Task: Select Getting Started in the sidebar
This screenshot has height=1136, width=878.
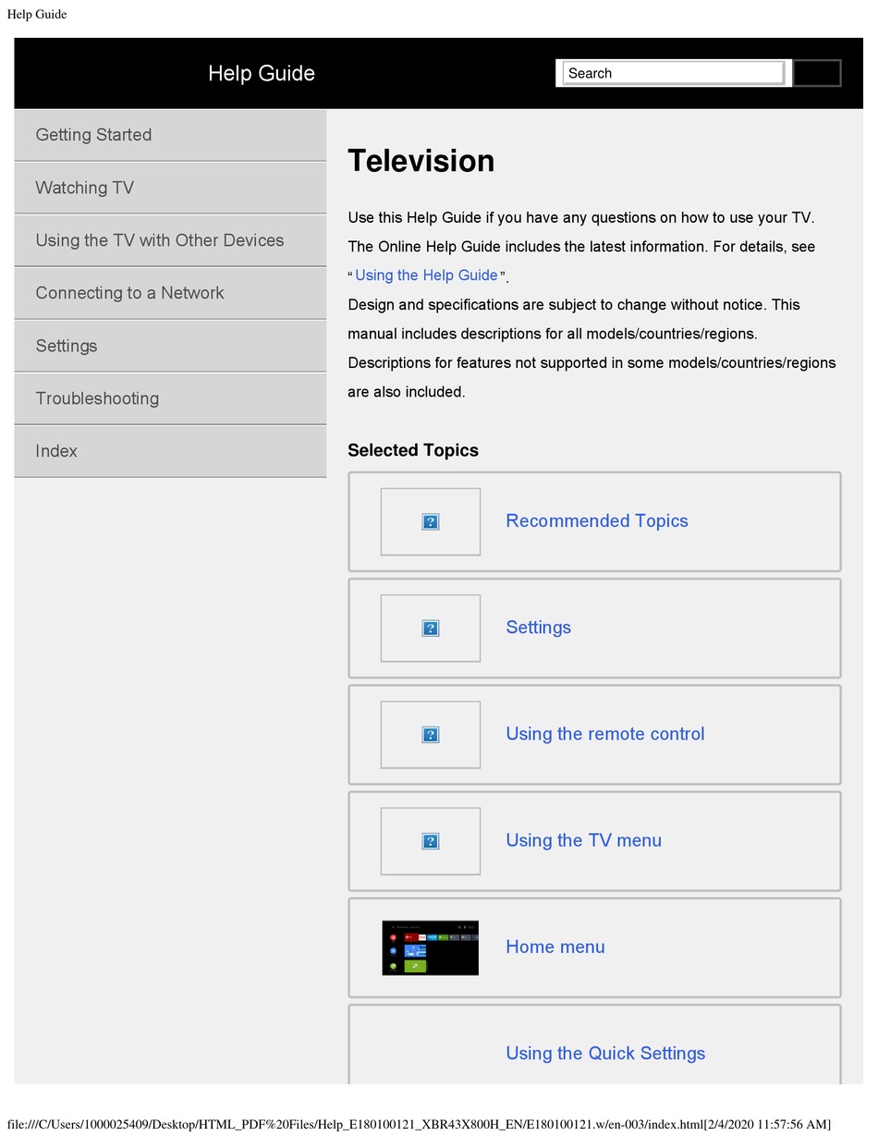Action: [93, 135]
